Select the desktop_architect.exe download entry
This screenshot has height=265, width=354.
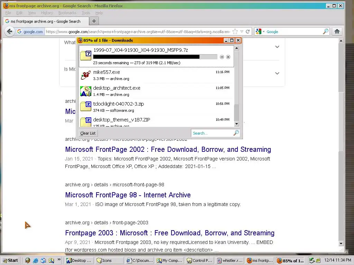pyautogui.click(x=157, y=91)
